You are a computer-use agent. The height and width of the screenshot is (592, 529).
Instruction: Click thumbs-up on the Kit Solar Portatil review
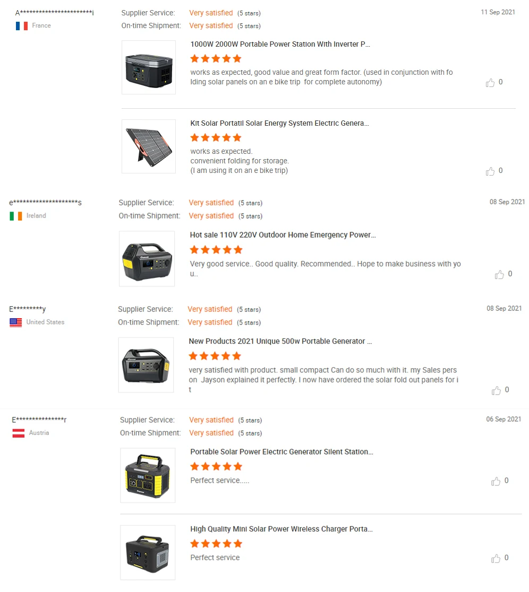pyautogui.click(x=490, y=171)
